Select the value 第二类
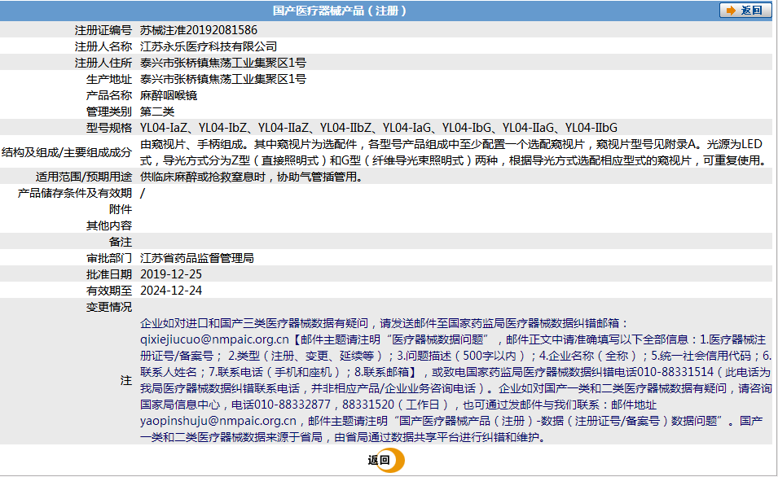The width and height of the screenshot is (778, 477). click(x=157, y=112)
